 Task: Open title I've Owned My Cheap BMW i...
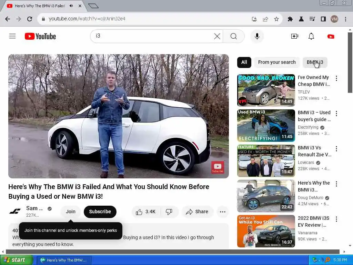point(314,81)
